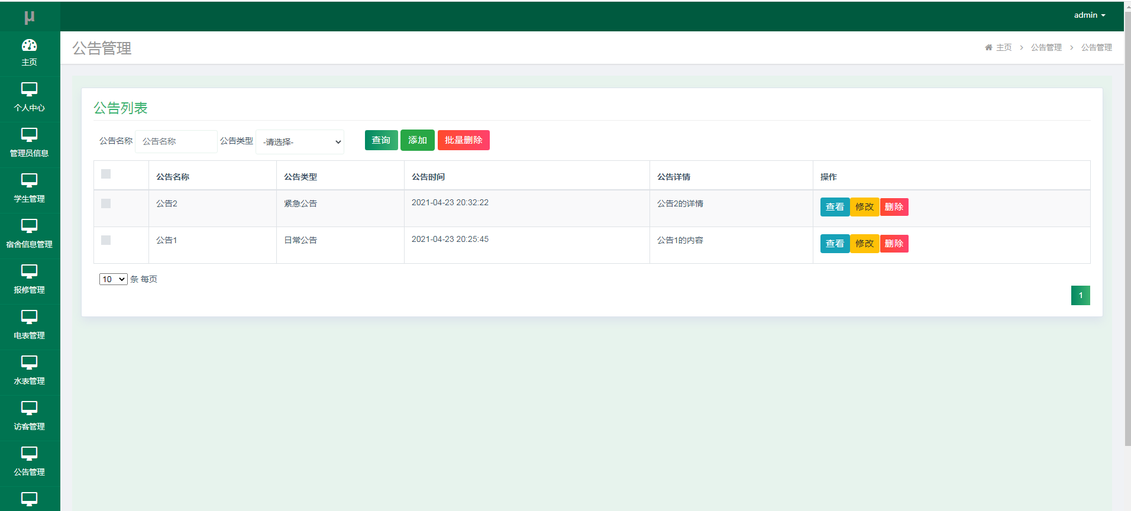
Task: Click the 公告列表 panel heading
Action: (121, 108)
